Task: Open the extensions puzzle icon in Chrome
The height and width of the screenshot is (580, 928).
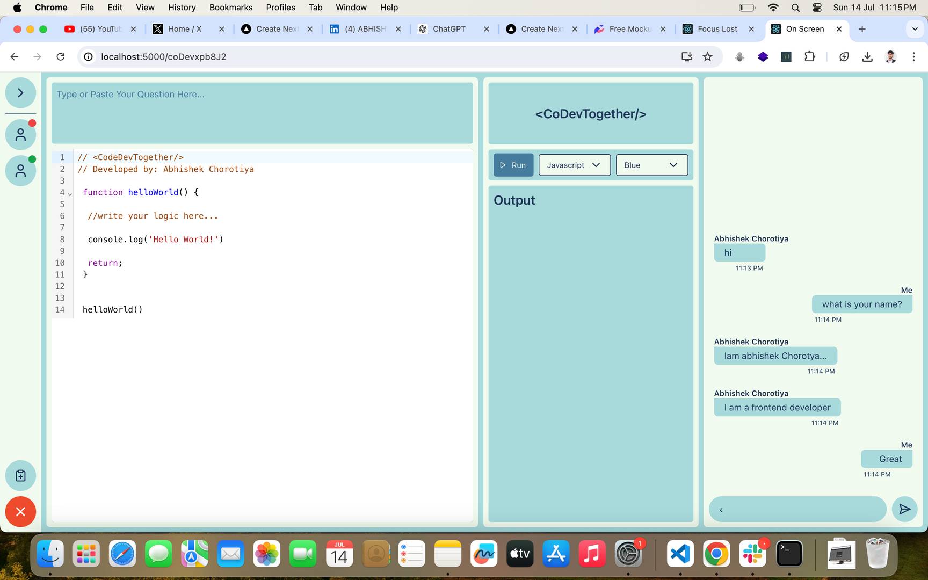Action: 810,56
